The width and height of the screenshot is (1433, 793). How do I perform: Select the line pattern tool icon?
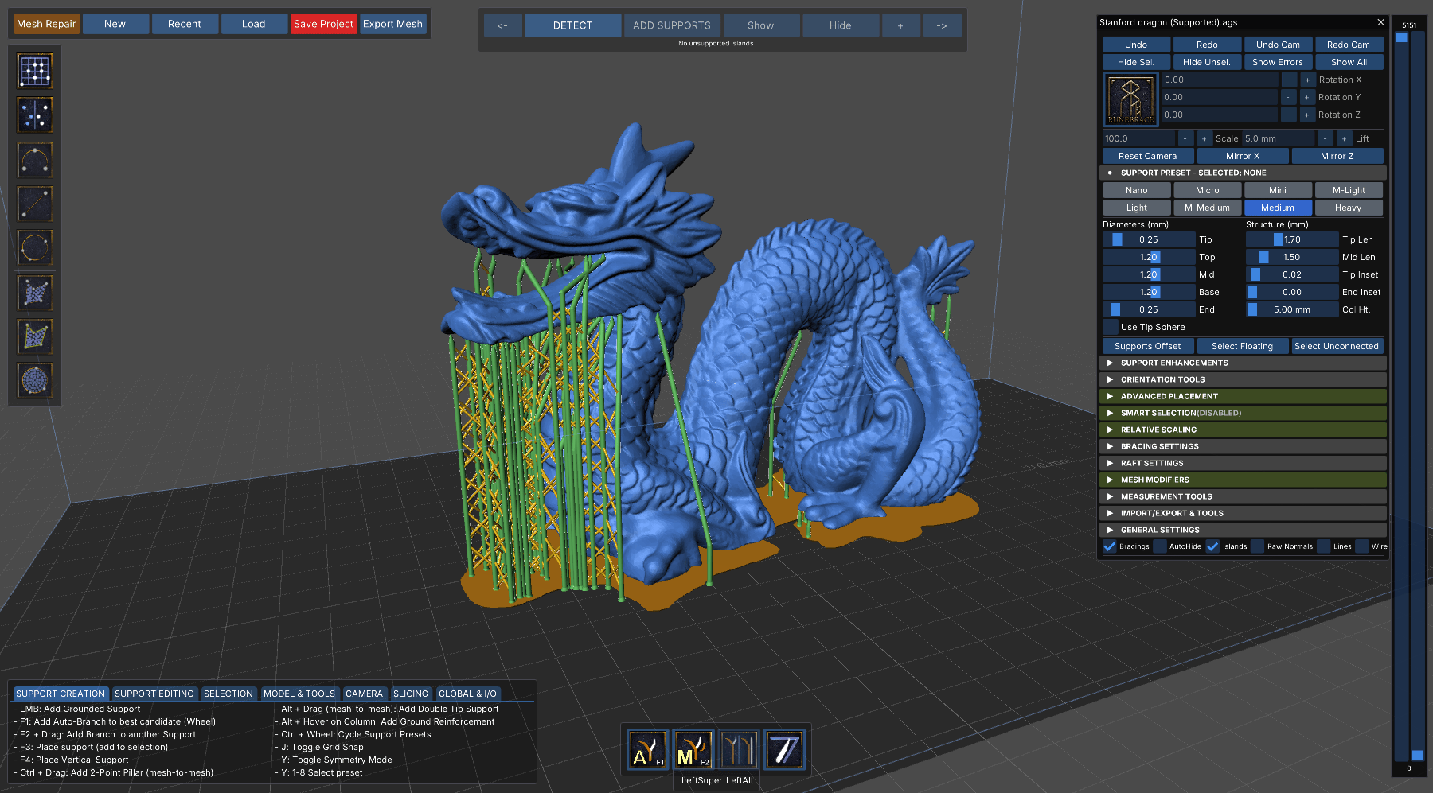[x=35, y=204]
